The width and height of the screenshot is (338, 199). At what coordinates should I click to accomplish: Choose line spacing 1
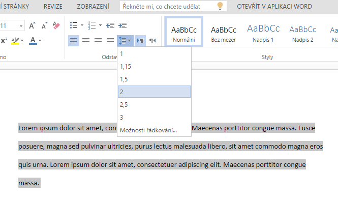154,54
